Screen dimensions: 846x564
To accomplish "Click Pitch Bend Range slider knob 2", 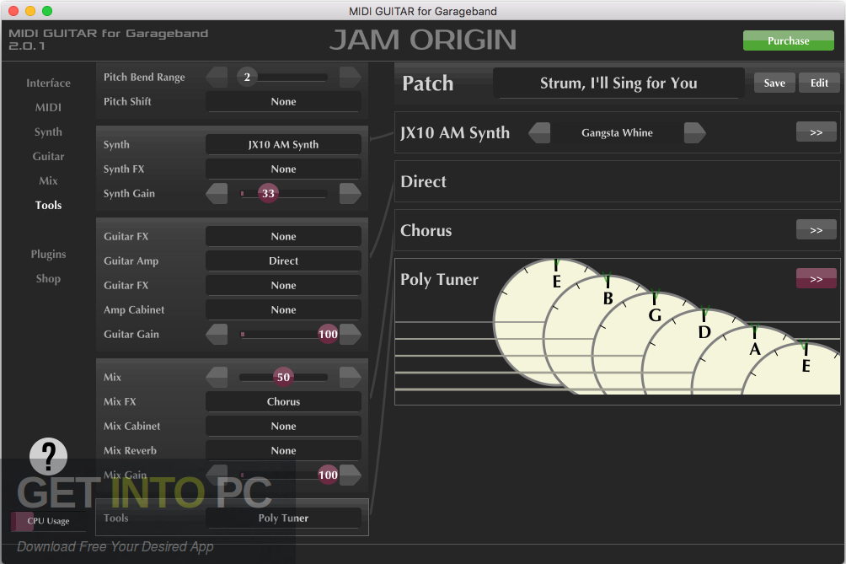I will pyautogui.click(x=247, y=78).
